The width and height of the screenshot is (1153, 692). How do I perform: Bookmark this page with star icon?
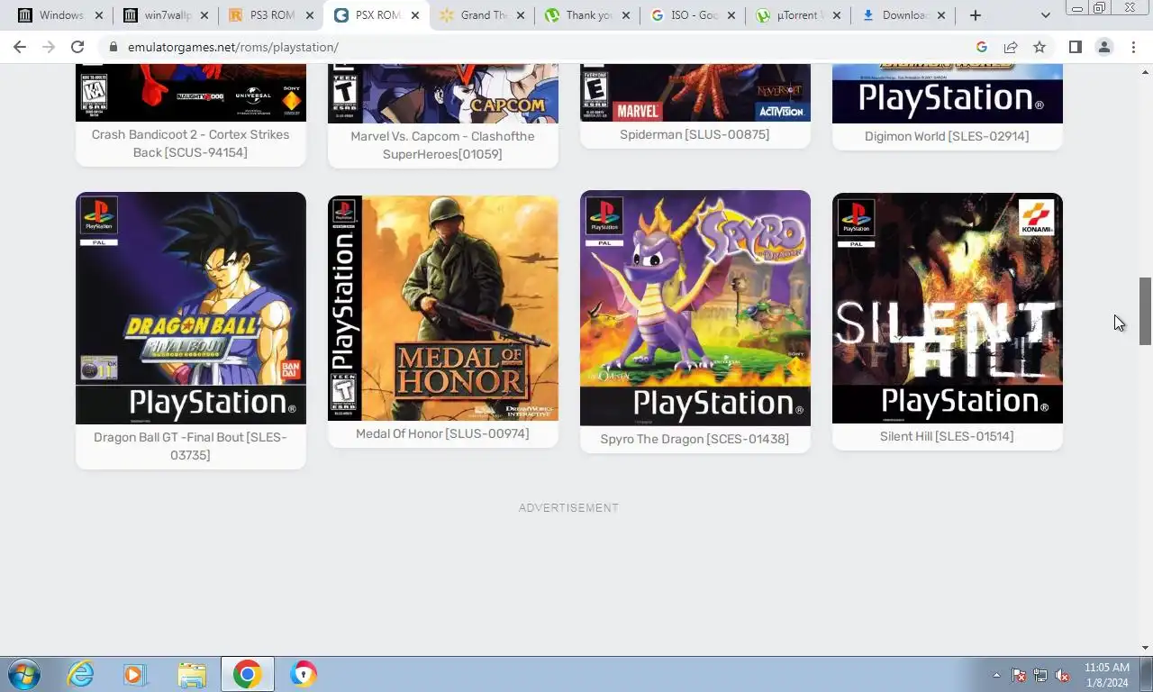[x=1040, y=47]
